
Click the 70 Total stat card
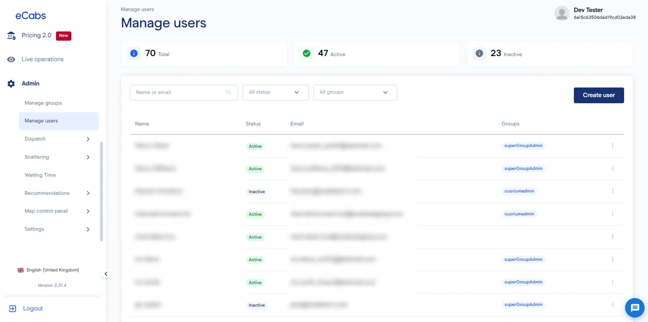coord(204,53)
